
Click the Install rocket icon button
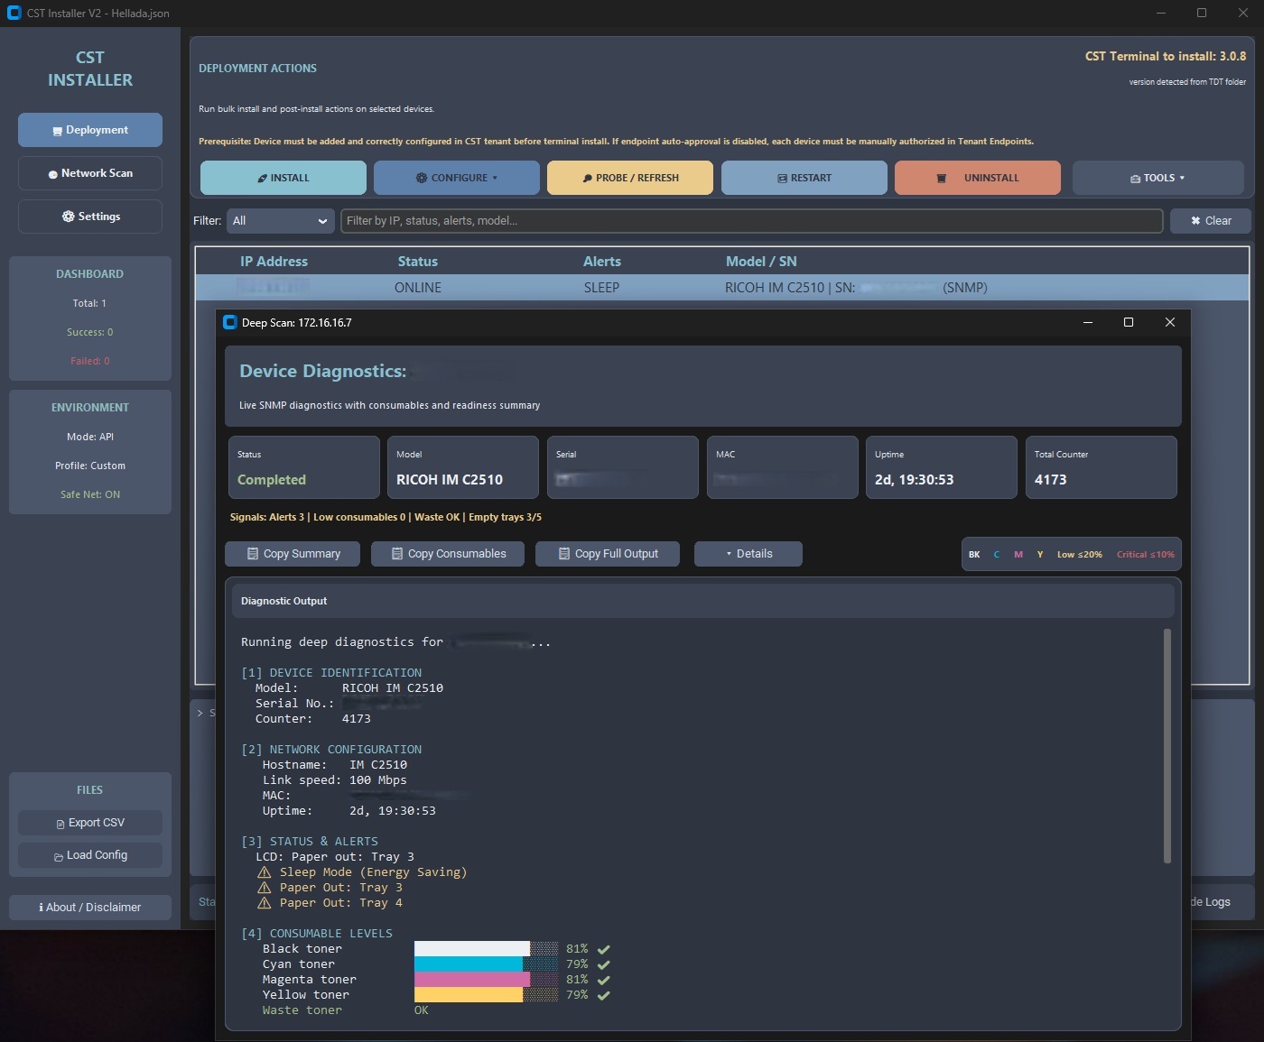263,179
